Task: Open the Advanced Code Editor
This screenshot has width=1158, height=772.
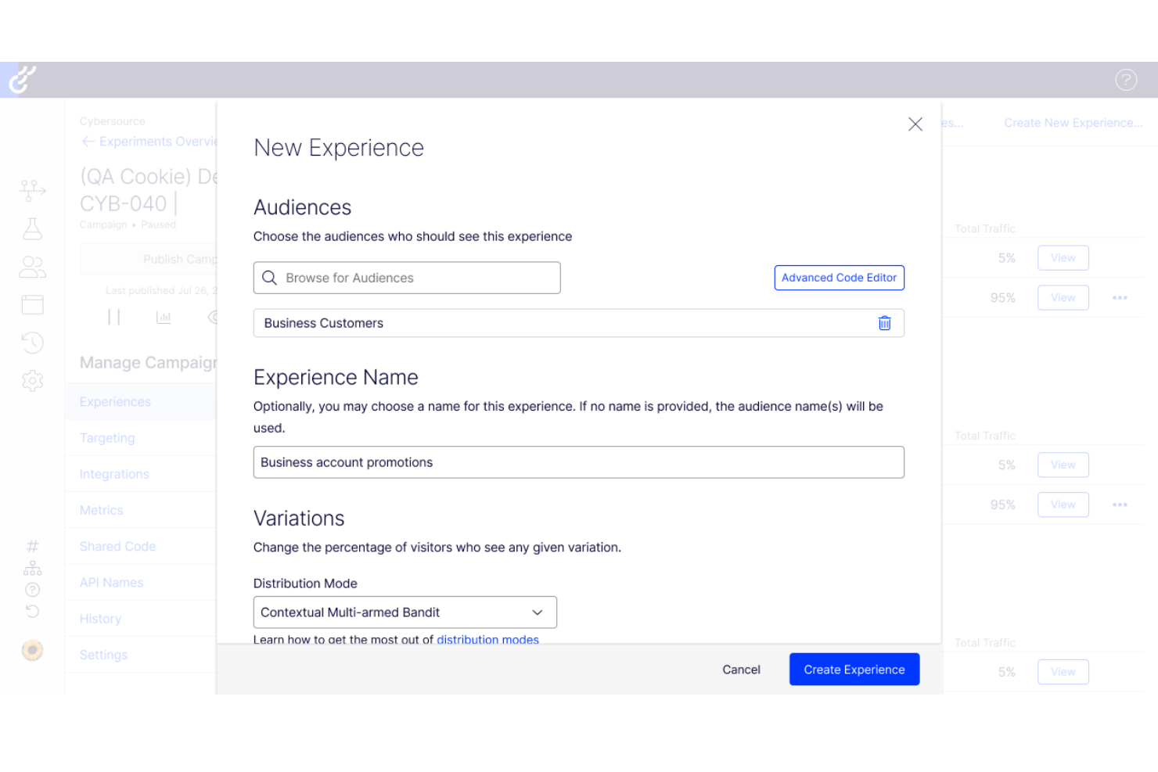Action: click(x=839, y=278)
